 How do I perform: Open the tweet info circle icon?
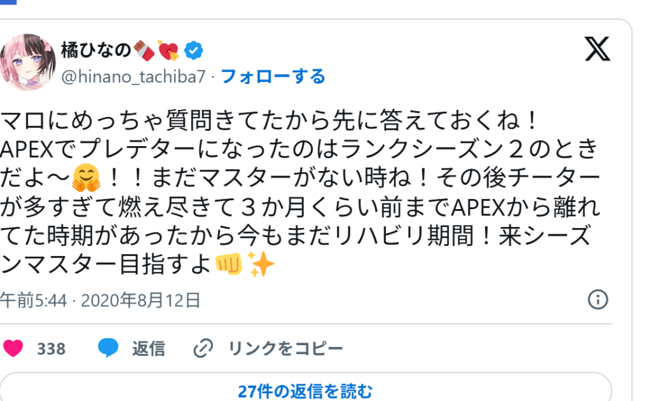click(x=598, y=299)
